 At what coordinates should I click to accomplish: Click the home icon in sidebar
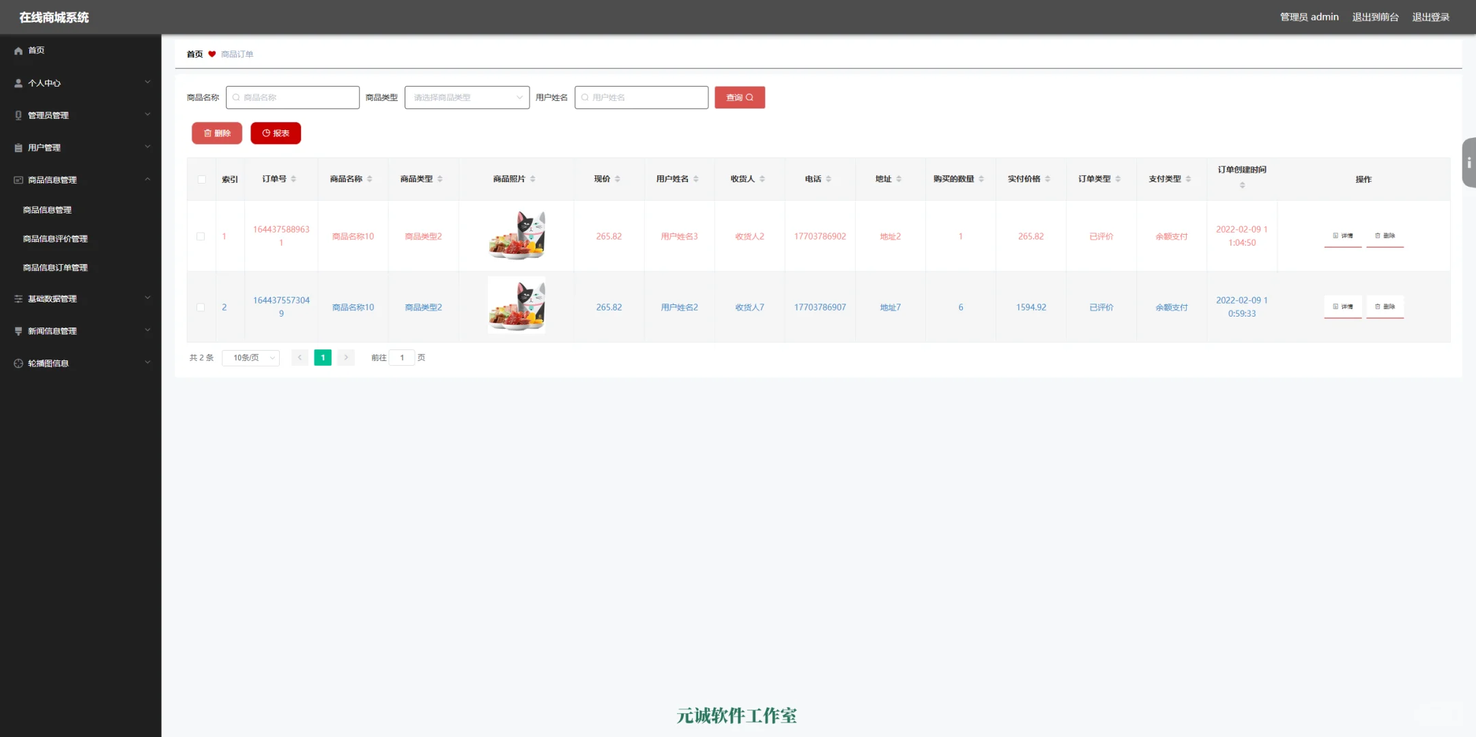[x=18, y=50]
